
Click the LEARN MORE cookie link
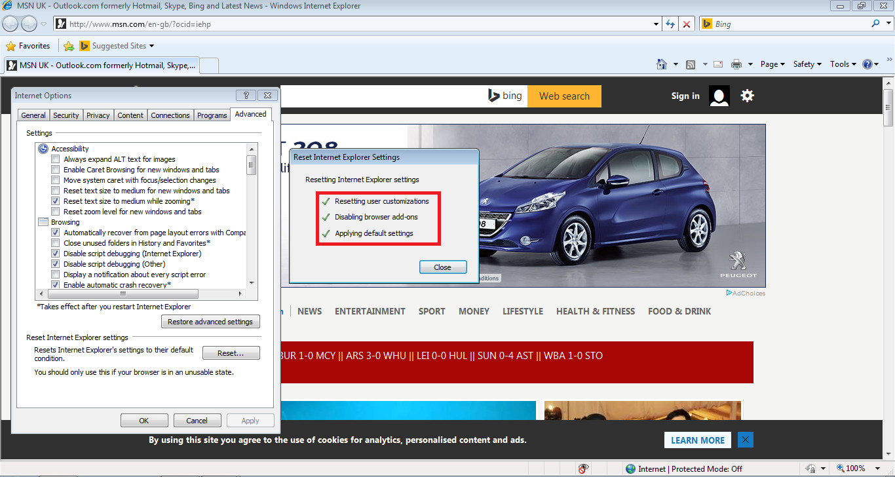(x=698, y=440)
